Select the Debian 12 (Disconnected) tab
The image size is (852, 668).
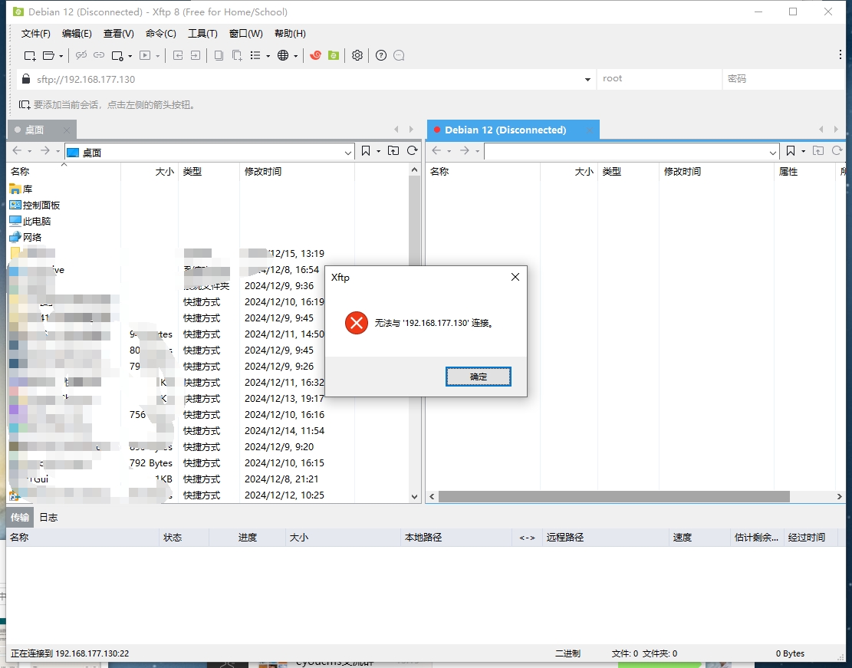pyautogui.click(x=505, y=130)
